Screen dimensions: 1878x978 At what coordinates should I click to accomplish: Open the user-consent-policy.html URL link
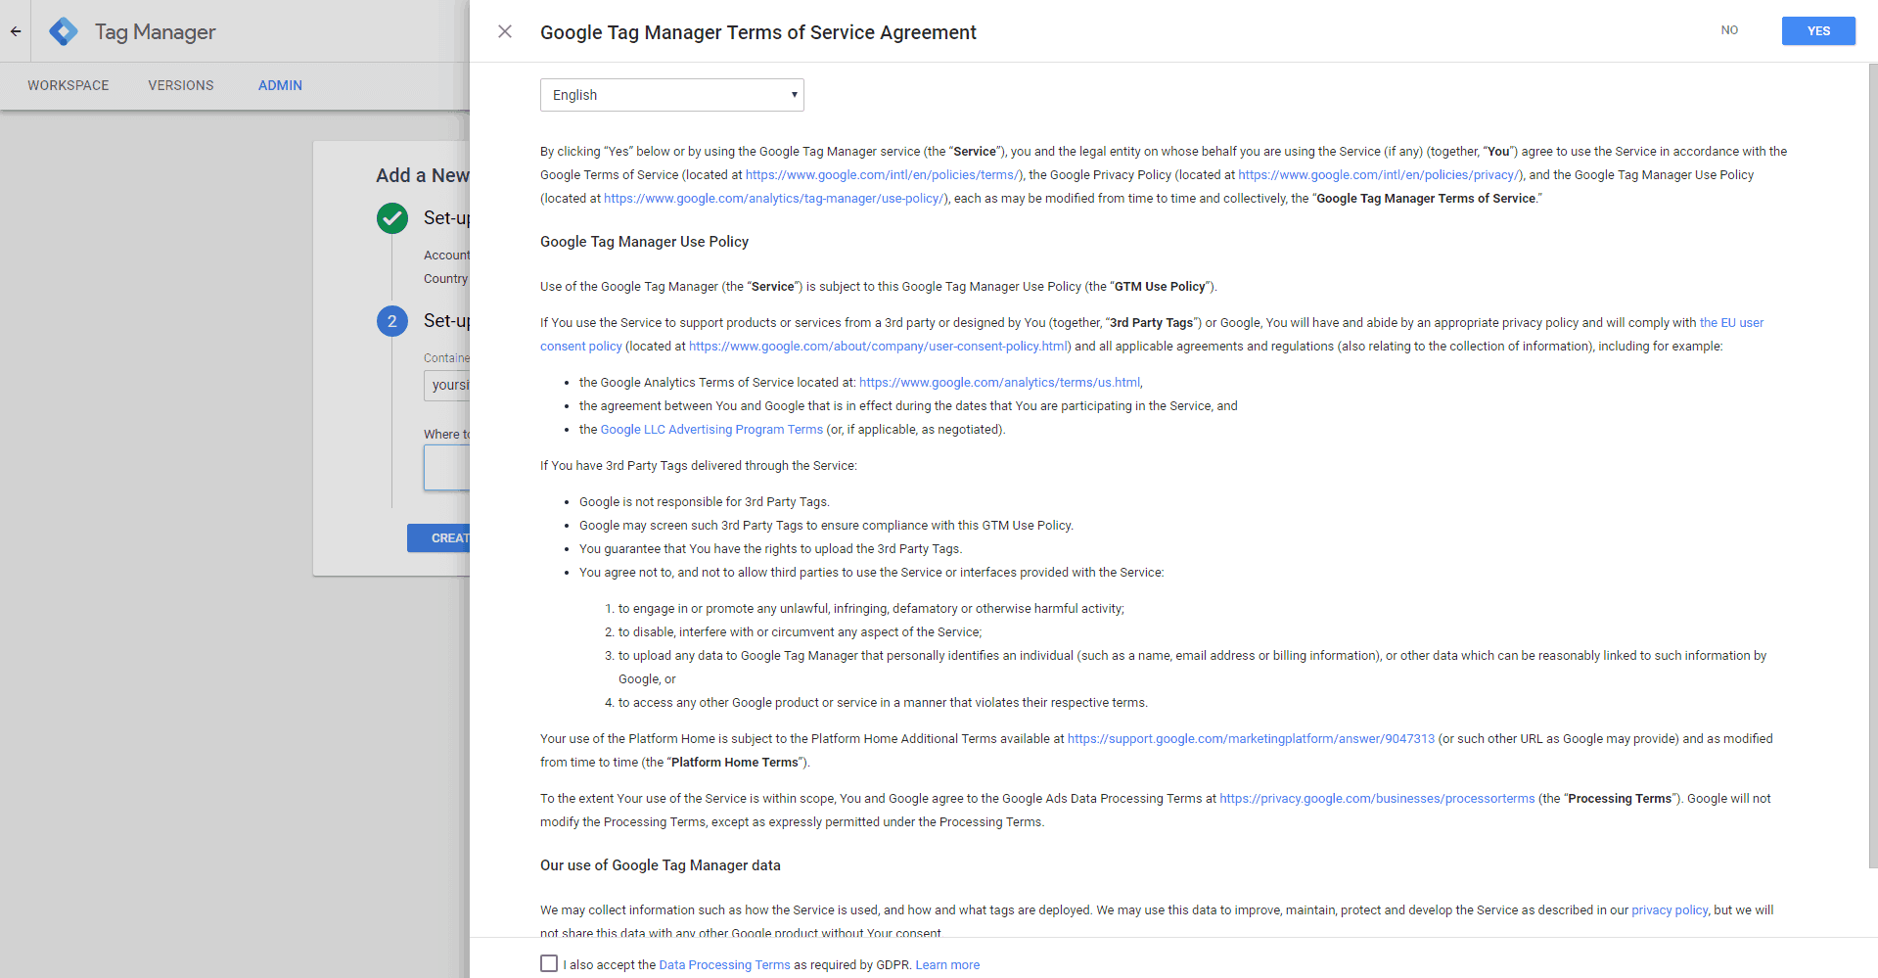(878, 347)
